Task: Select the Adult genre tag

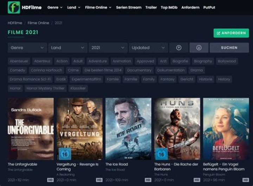Action: click(x=78, y=61)
